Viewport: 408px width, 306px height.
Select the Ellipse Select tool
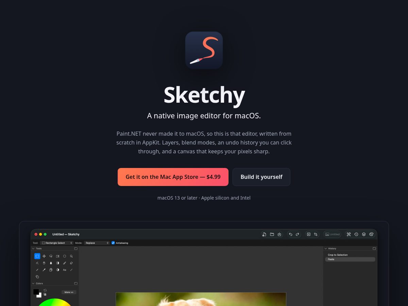(x=65, y=256)
